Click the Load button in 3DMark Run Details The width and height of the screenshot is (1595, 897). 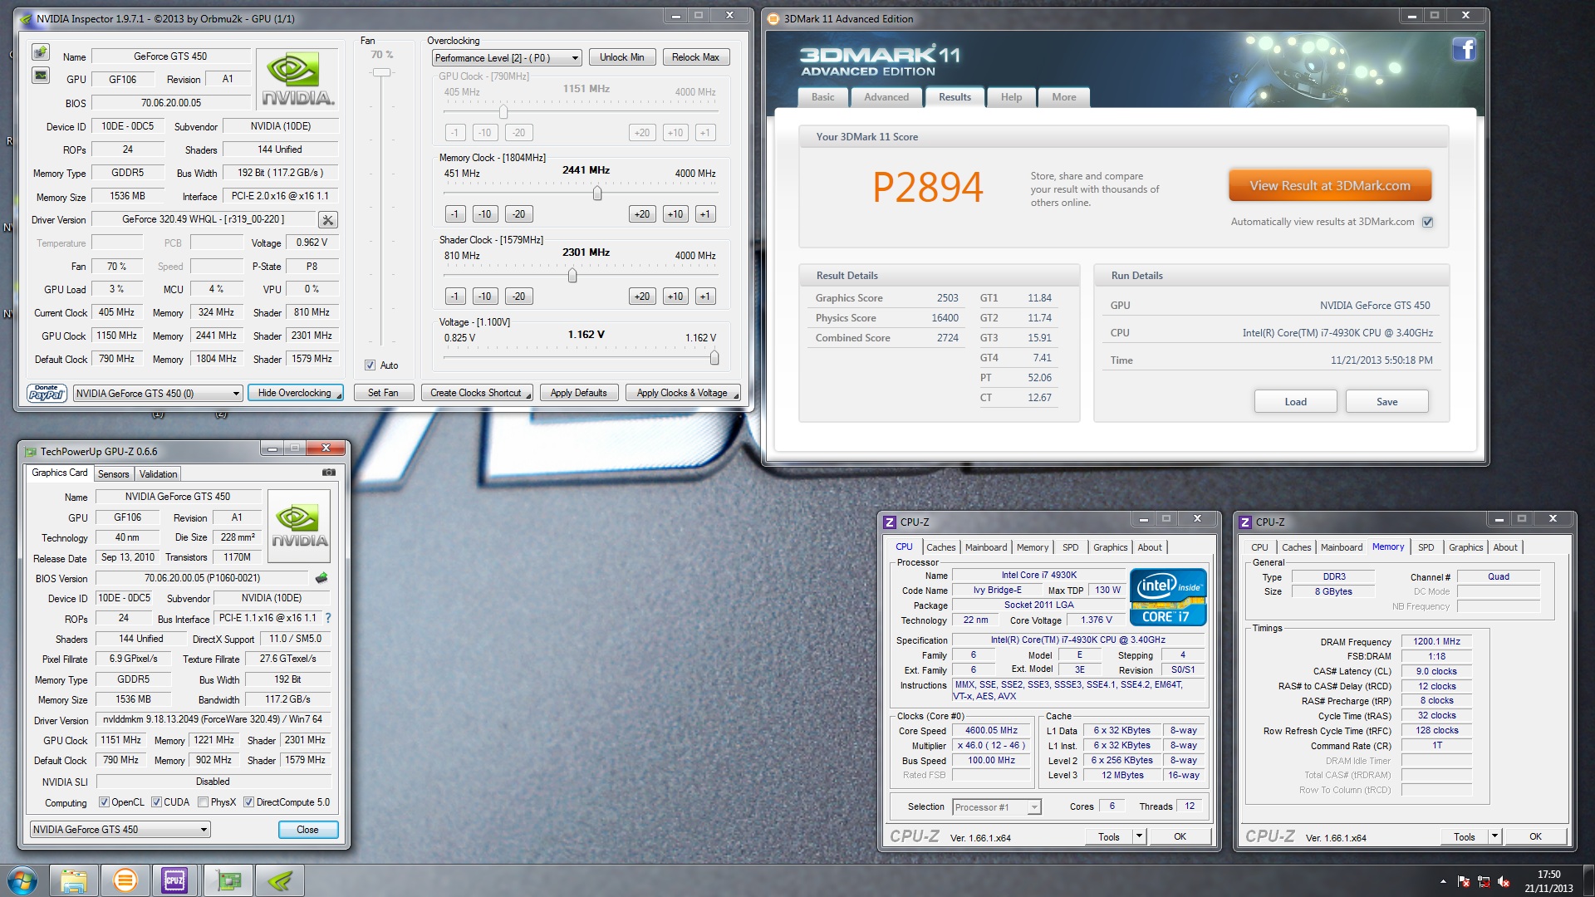pyautogui.click(x=1296, y=402)
